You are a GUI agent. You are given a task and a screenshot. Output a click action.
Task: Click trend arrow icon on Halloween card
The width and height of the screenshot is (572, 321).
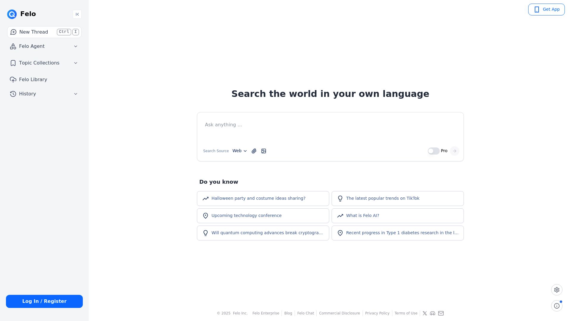pyautogui.click(x=206, y=199)
